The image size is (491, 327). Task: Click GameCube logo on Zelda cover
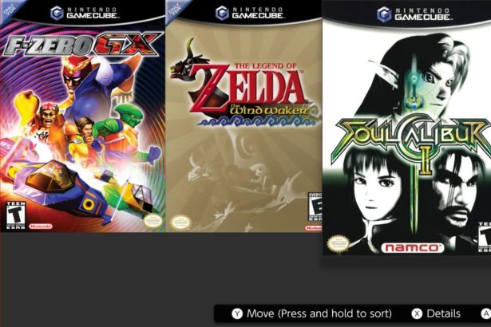coord(250,13)
